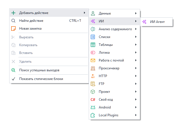The height and width of the screenshot is (130, 180).
Task: Toggle the Показать статические блоки checkmark
Action: coord(13,79)
